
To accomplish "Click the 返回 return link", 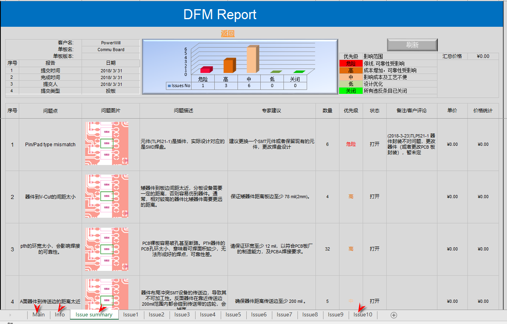I will point(228,34).
